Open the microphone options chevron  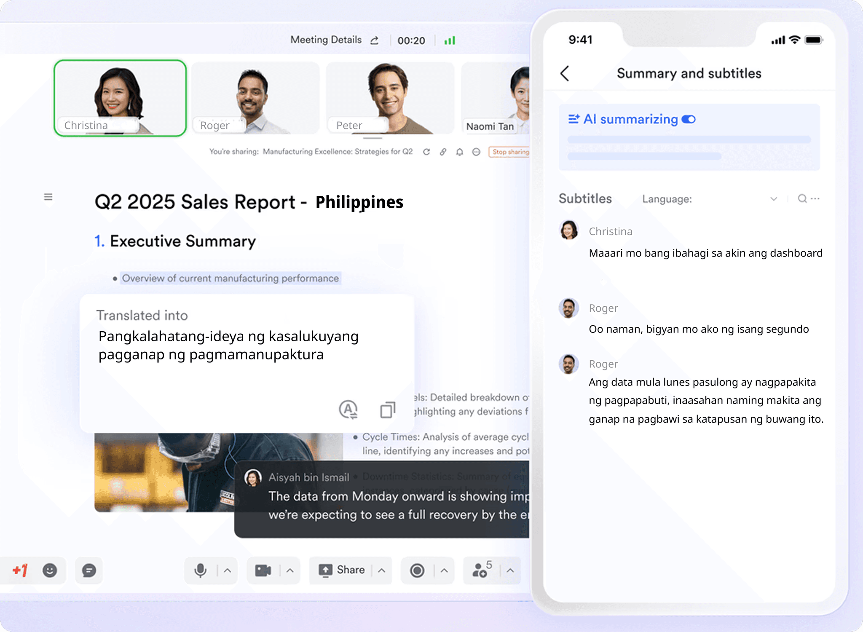pyautogui.click(x=228, y=570)
